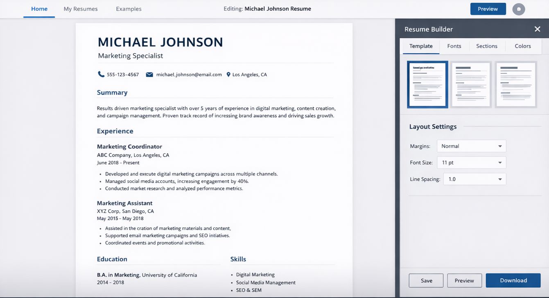Open the Examples navigation item

129,9
